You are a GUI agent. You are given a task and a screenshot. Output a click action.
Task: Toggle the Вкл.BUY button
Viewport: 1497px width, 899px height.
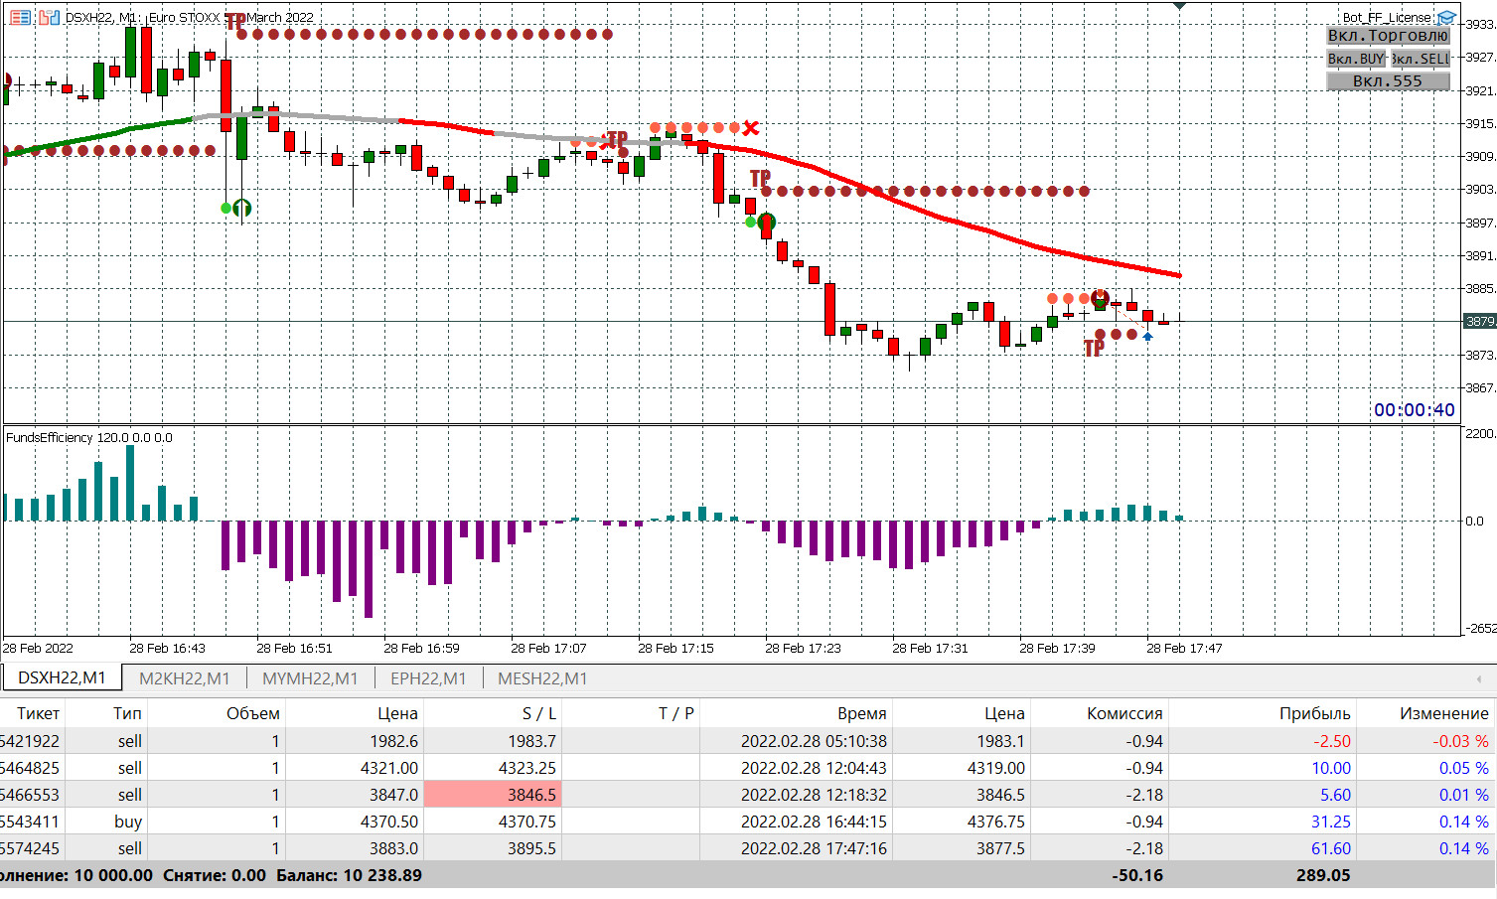pos(1356,59)
